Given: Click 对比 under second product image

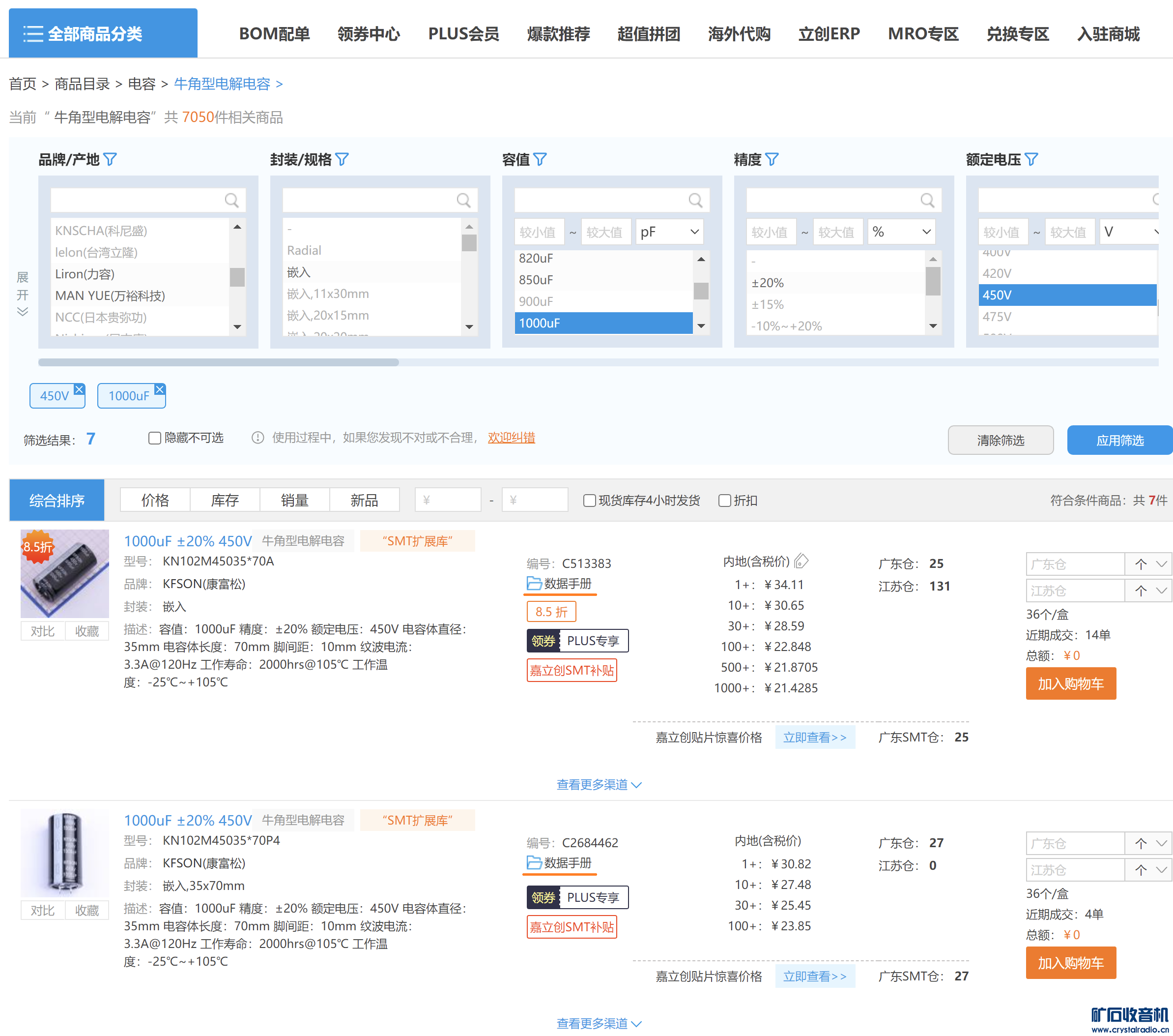Looking at the screenshot, I should coord(43,910).
